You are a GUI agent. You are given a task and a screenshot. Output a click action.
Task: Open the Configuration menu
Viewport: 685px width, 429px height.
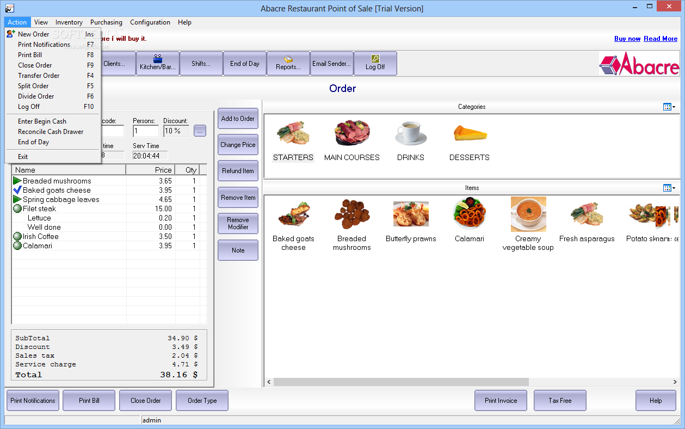[x=150, y=22]
